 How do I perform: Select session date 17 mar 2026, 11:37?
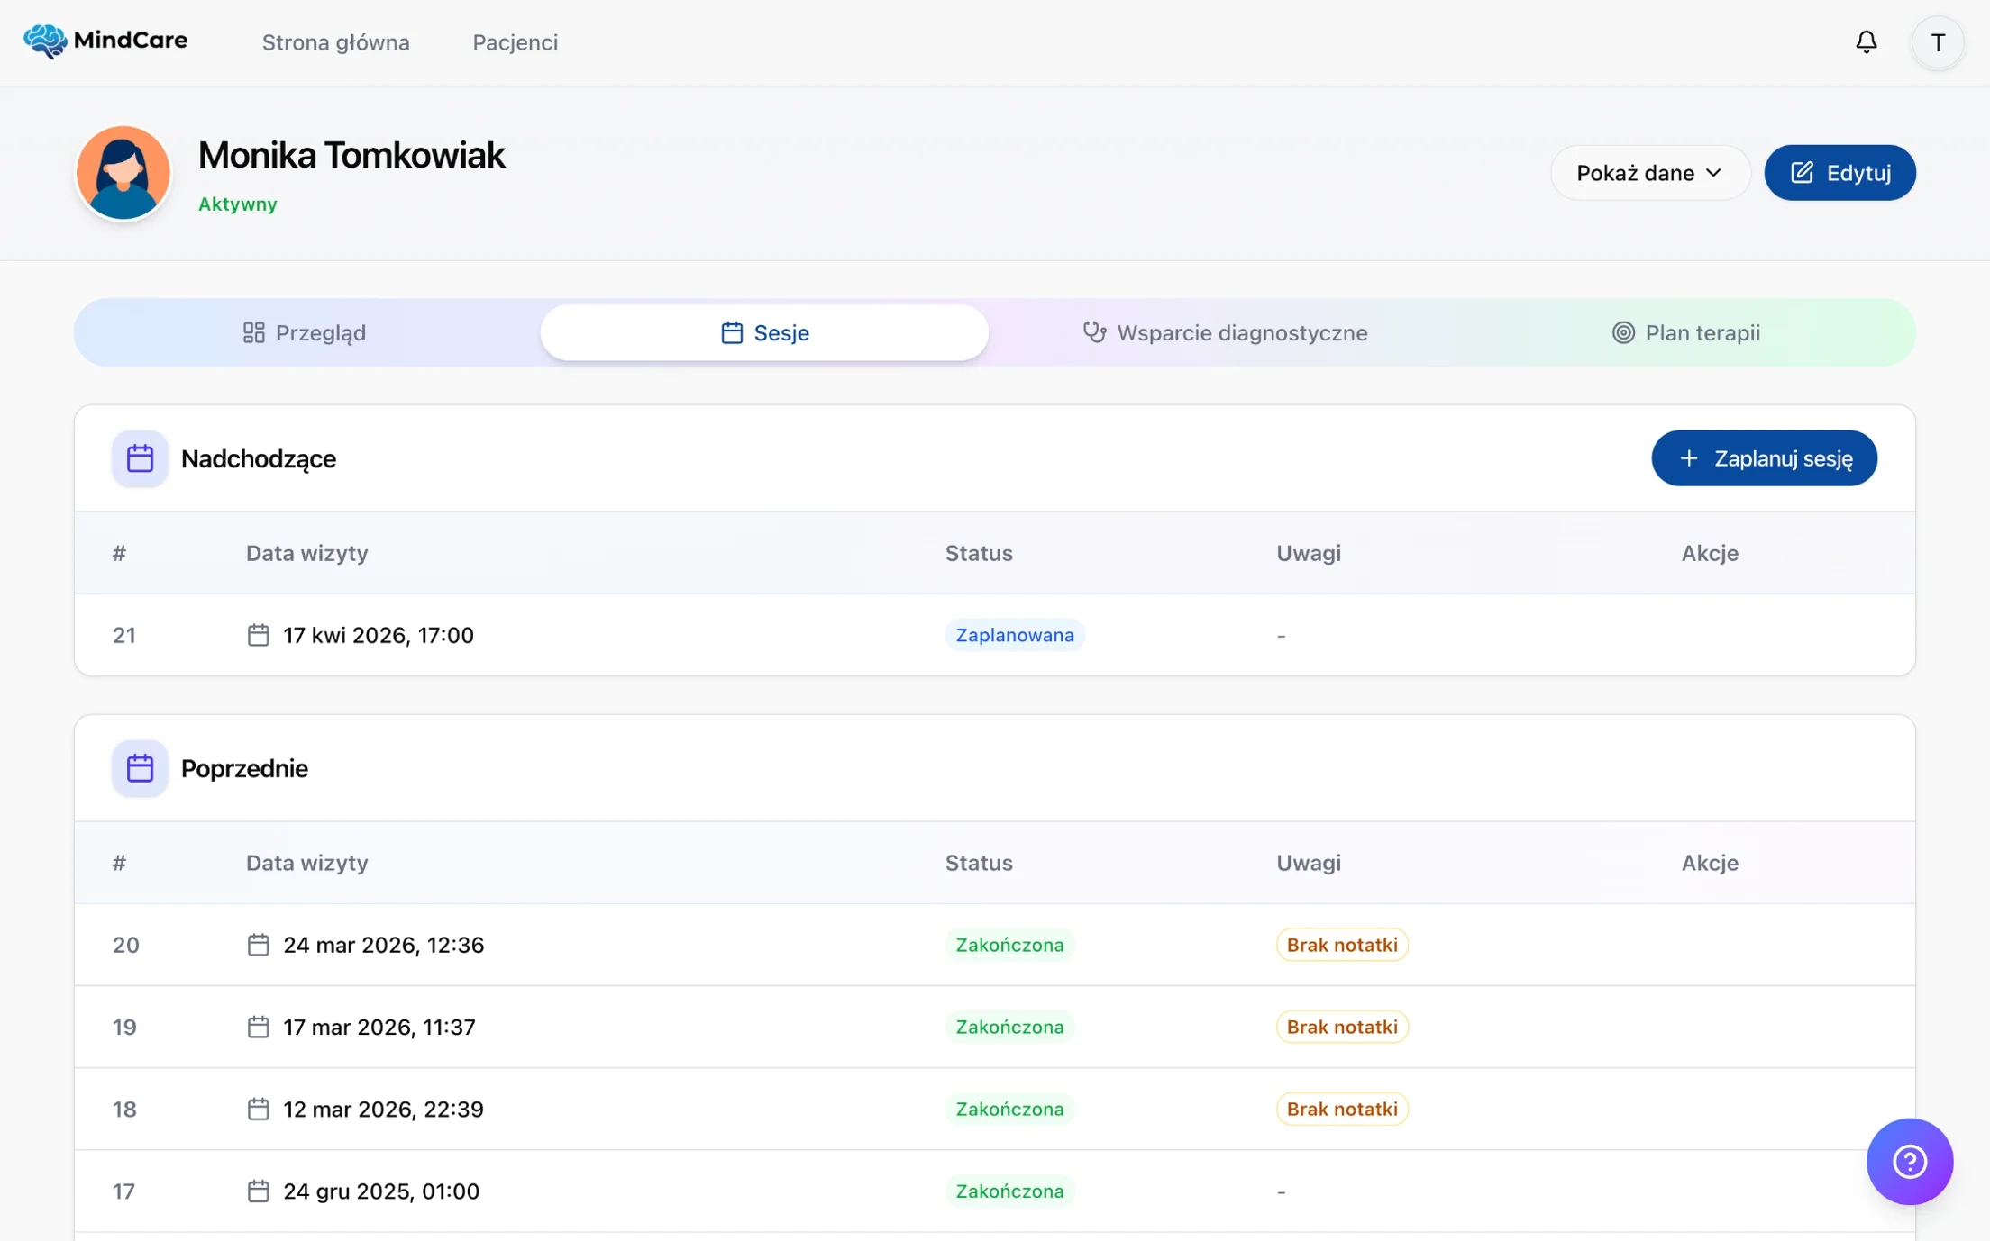click(x=379, y=1027)
